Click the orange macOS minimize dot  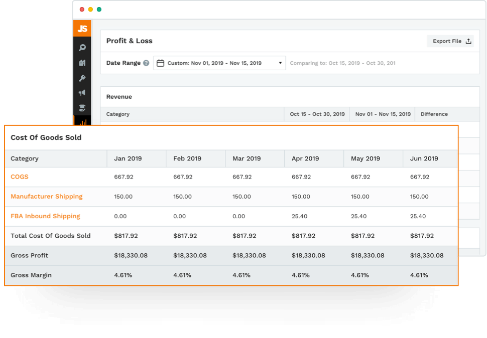pyautogui.click(x=90, y=9)
